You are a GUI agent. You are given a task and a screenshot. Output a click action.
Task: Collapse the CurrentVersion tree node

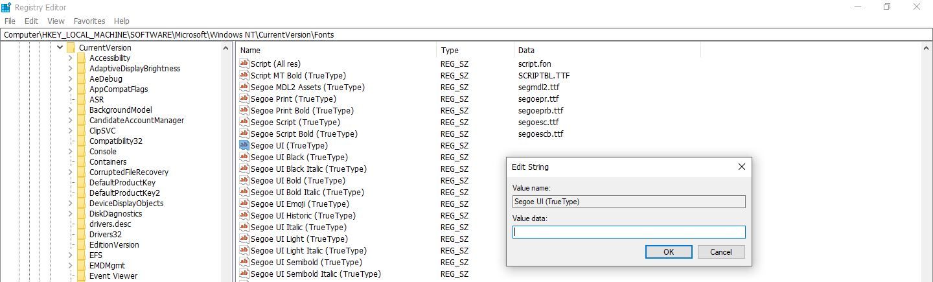[60, 47]
